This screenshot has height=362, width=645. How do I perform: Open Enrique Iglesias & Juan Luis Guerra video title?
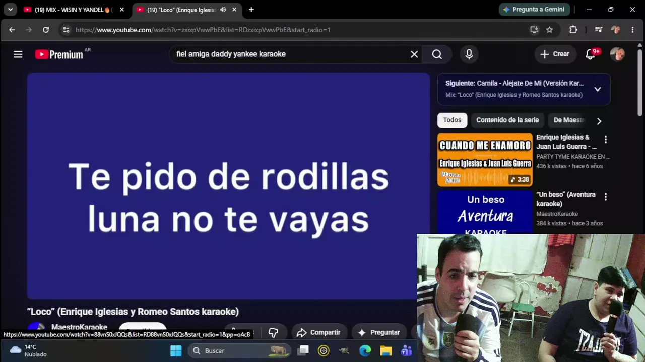(566, 142)
